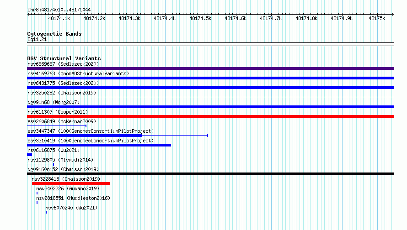407x230 pixels.
Task: Click the red nsv3228418 variant bar
Action: click(71, 183)
